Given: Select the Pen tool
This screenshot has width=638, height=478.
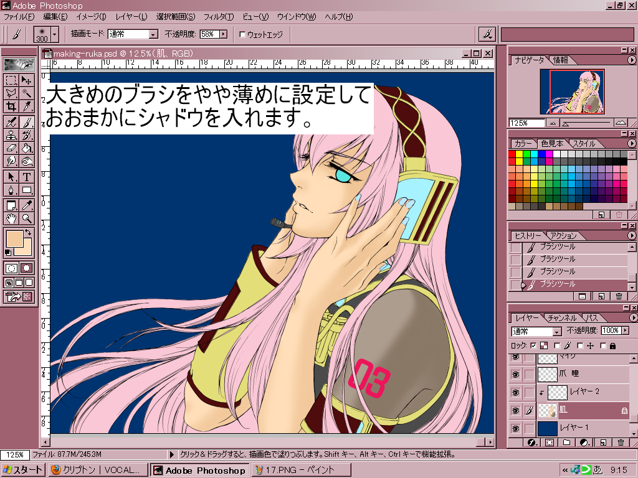Looking at the screenshot, I should click(11, 190).
